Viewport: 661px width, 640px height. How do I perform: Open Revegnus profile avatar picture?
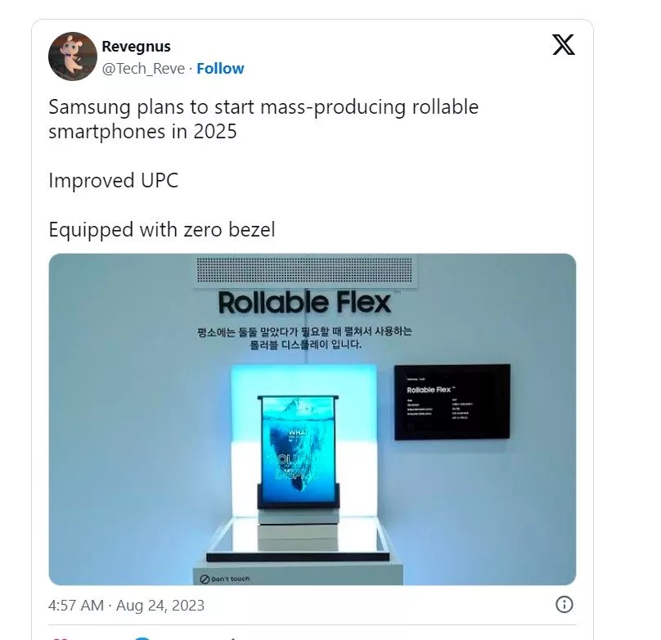[73, 56]
